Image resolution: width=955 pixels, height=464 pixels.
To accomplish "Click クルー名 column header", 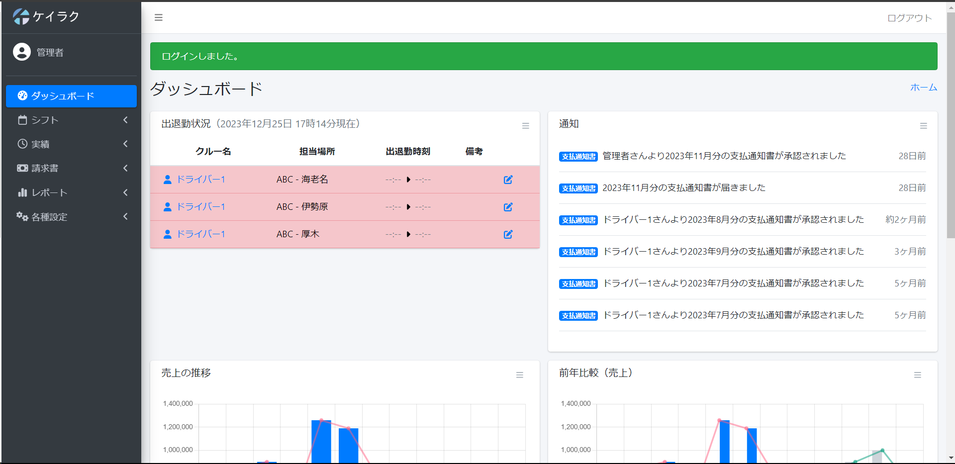I will (x=213, y=152).
